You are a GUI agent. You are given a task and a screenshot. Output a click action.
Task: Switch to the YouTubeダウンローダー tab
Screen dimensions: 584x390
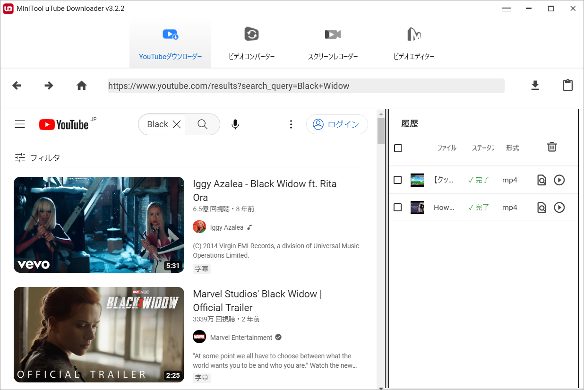pos(170,43)
